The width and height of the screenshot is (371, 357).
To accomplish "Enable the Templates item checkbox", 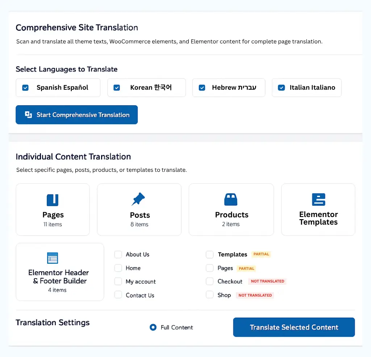I will (x=209, y=254).
